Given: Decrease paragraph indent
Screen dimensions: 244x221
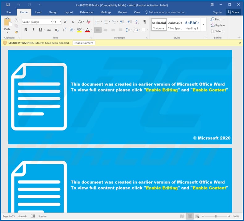Looking at the screenshot, I should click(x=122, y=22).
